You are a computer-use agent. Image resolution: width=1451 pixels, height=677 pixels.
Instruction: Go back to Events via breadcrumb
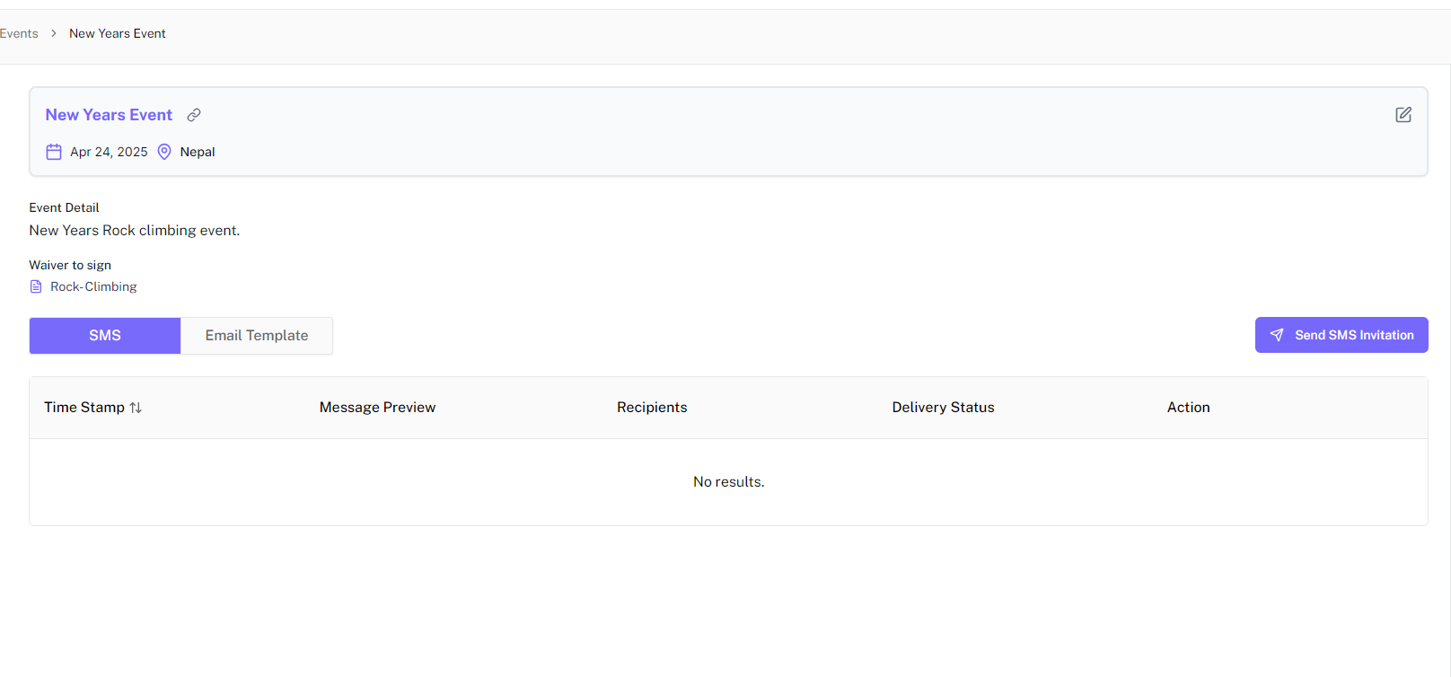click(x=19, y=33)
